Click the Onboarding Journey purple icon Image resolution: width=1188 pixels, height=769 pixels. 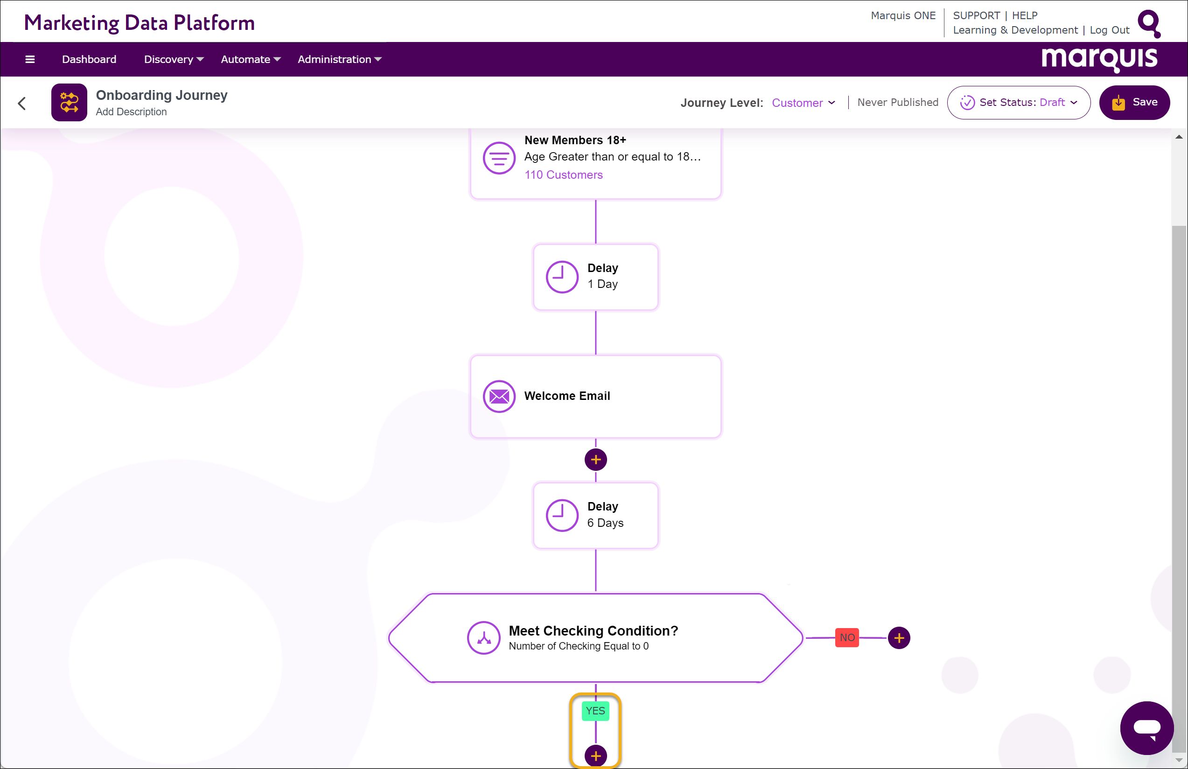click(x=69, y=102)
